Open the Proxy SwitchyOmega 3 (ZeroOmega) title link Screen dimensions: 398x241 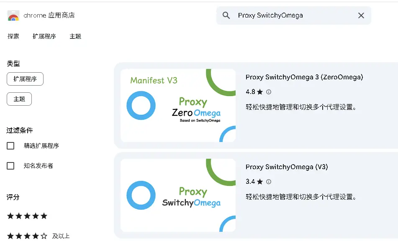(x=304, y=77)
